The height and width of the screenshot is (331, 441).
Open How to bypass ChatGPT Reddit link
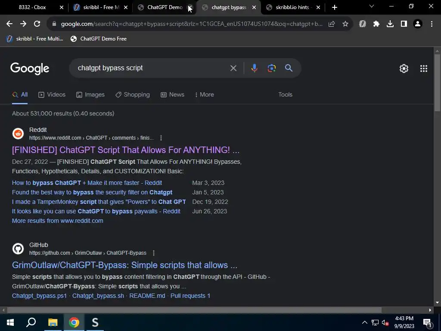[x=87, y=183]
